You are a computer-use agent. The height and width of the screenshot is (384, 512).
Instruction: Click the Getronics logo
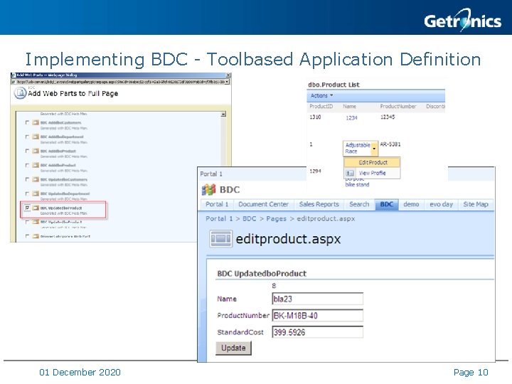coord(462,20)
